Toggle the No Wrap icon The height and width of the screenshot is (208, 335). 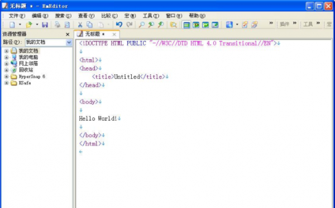click(186, 25)
